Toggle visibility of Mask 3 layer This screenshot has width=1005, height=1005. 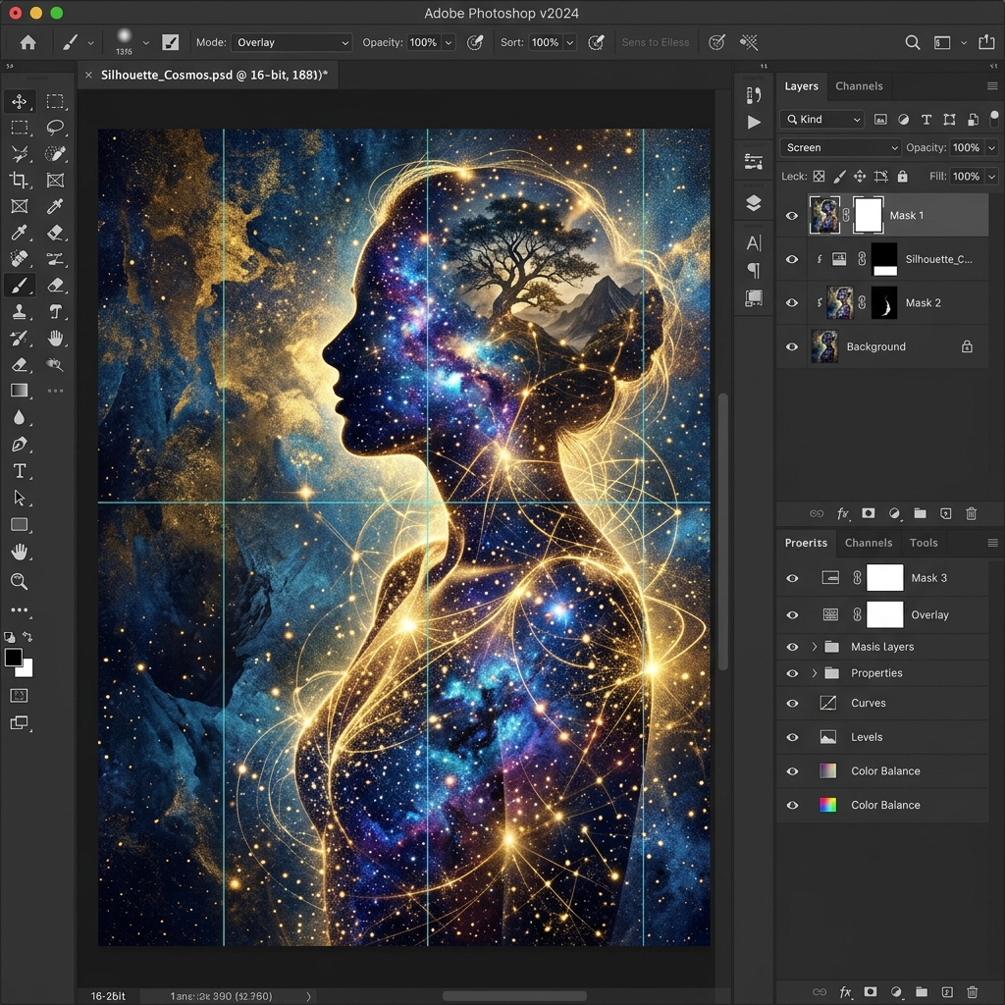click(x=792, y=578)
